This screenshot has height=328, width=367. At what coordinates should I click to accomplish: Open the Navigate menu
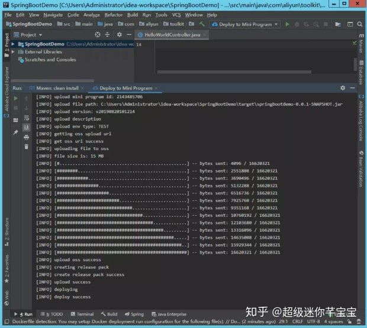(x=53, y=15)
